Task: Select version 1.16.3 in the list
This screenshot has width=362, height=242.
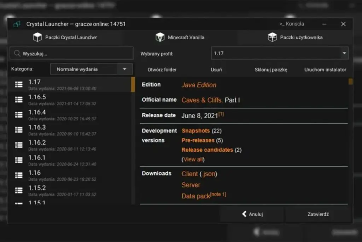Action: [x=69, y=130]
